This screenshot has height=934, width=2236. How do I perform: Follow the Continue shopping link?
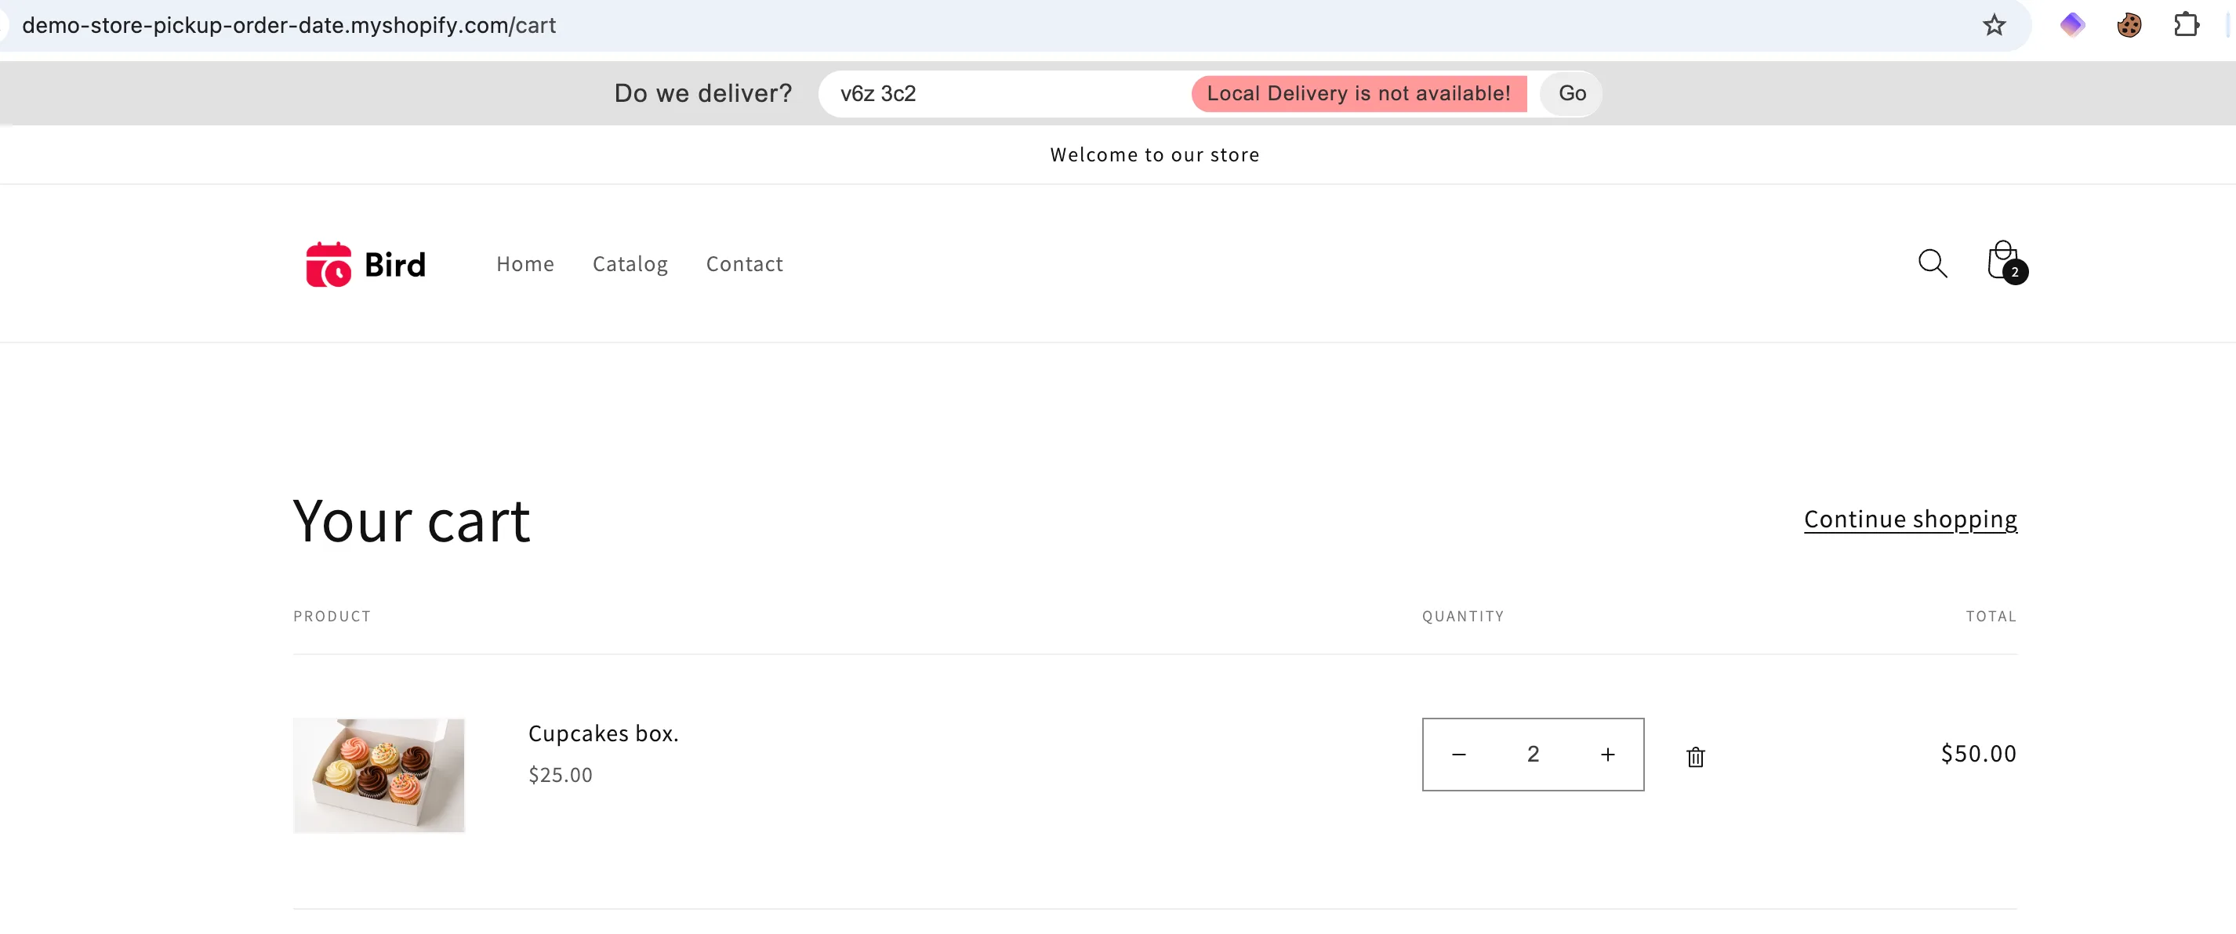point(1910,519)
